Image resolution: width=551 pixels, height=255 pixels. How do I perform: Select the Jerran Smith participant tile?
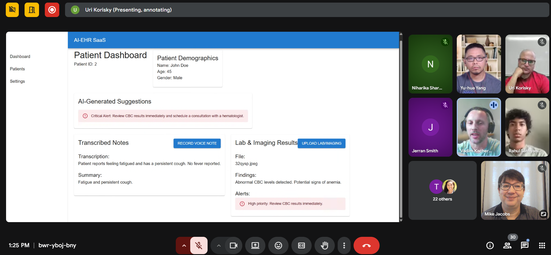(430, 127)
